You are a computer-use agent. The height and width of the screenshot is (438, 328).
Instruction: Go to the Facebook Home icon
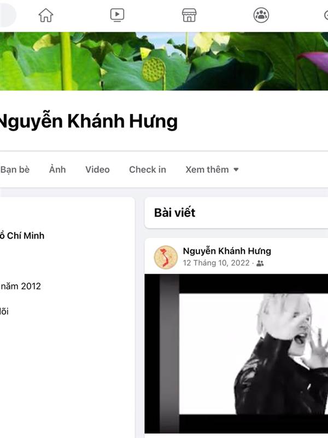point(46,15)
